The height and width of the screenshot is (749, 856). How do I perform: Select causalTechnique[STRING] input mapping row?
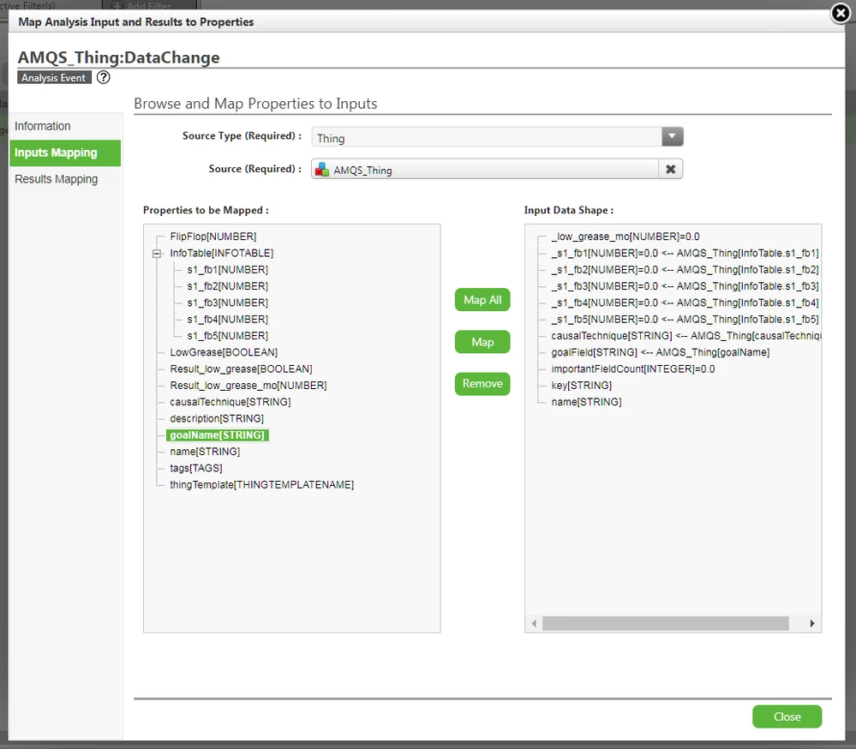pos(685,336)
